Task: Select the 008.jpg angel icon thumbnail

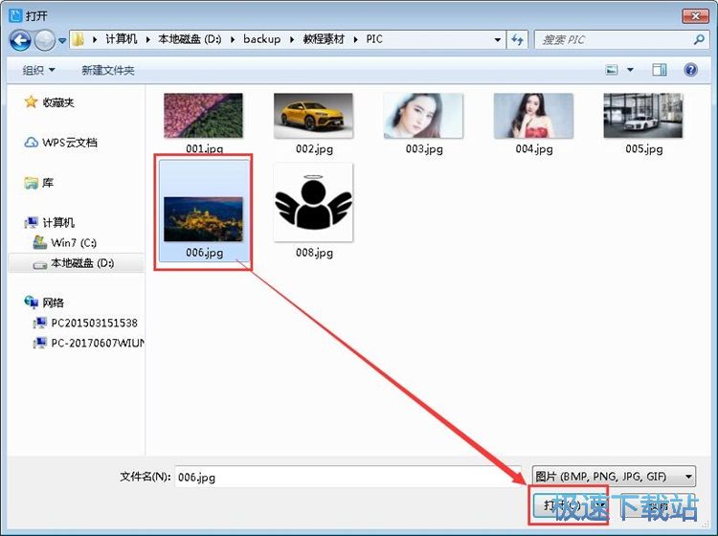Action: coord(314,202)
